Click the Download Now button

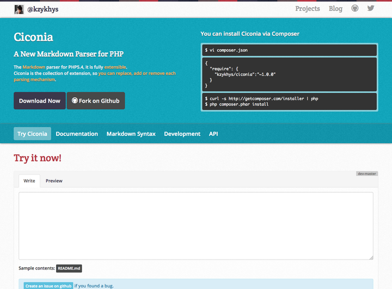40,100
